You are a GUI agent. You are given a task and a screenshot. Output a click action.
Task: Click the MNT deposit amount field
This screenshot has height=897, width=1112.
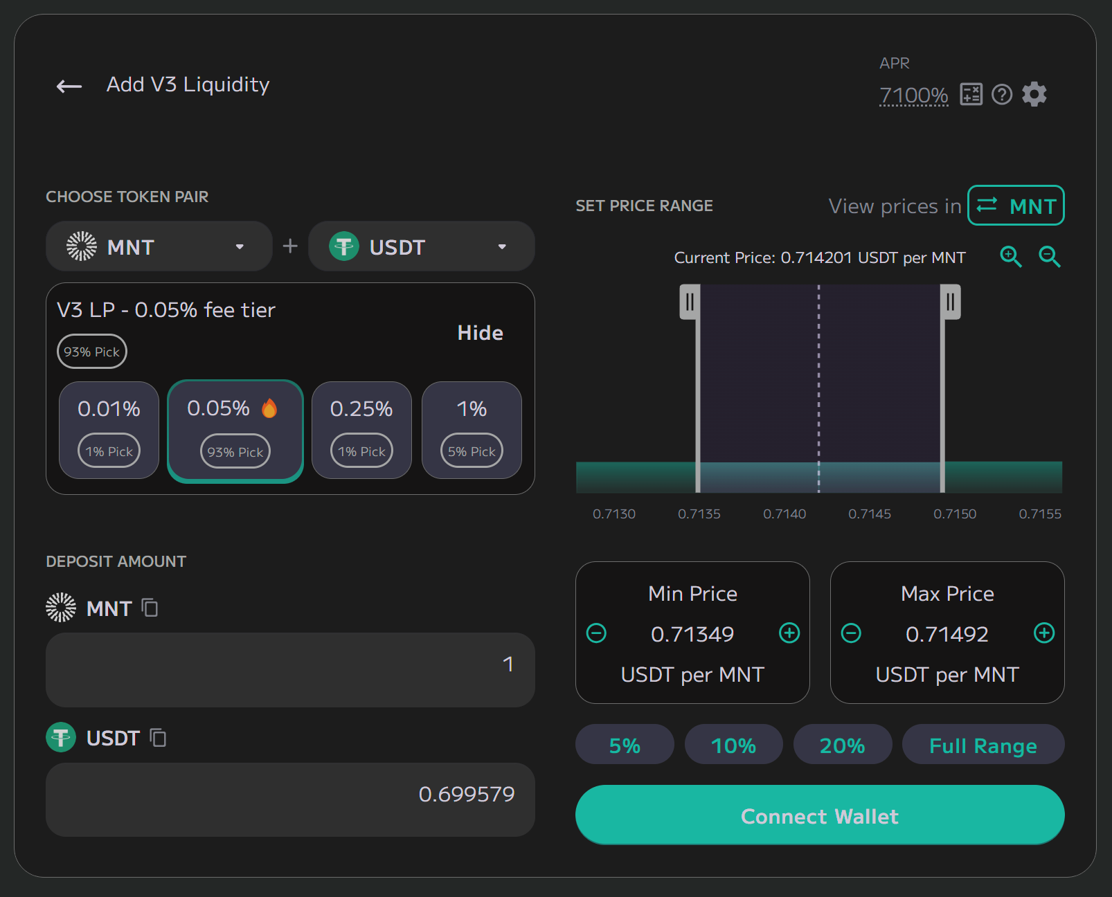click(x=290, y=669)
